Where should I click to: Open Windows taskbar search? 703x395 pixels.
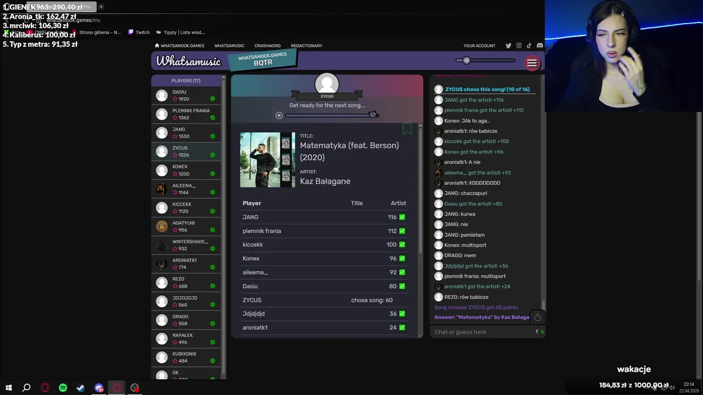(x=26, y=388)
